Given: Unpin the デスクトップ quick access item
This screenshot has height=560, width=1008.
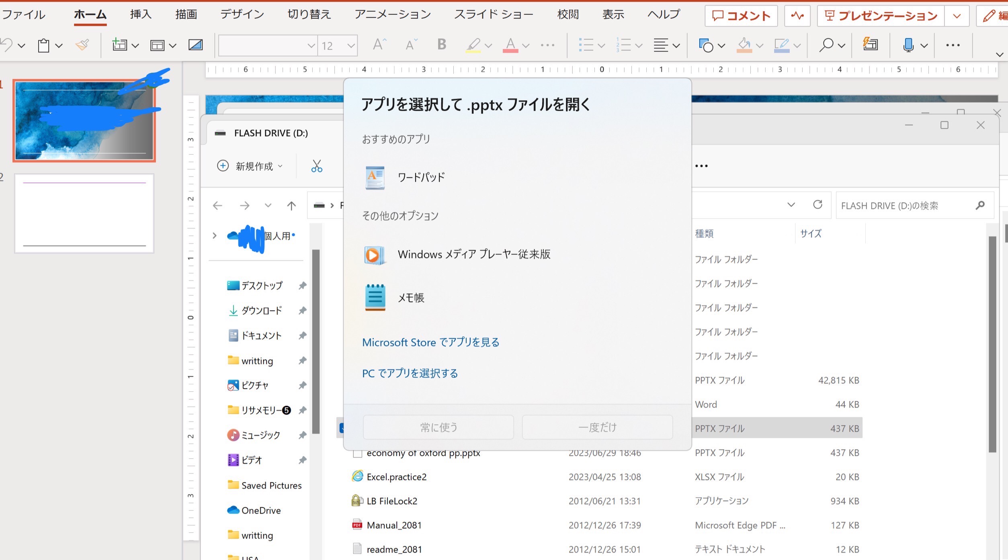Looking at the screenshot, I should [303, 286].
